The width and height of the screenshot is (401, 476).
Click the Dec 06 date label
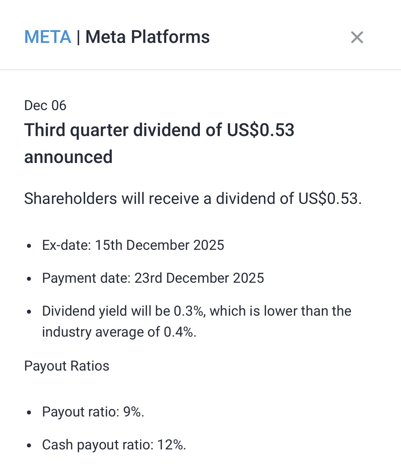click(45, 105)
